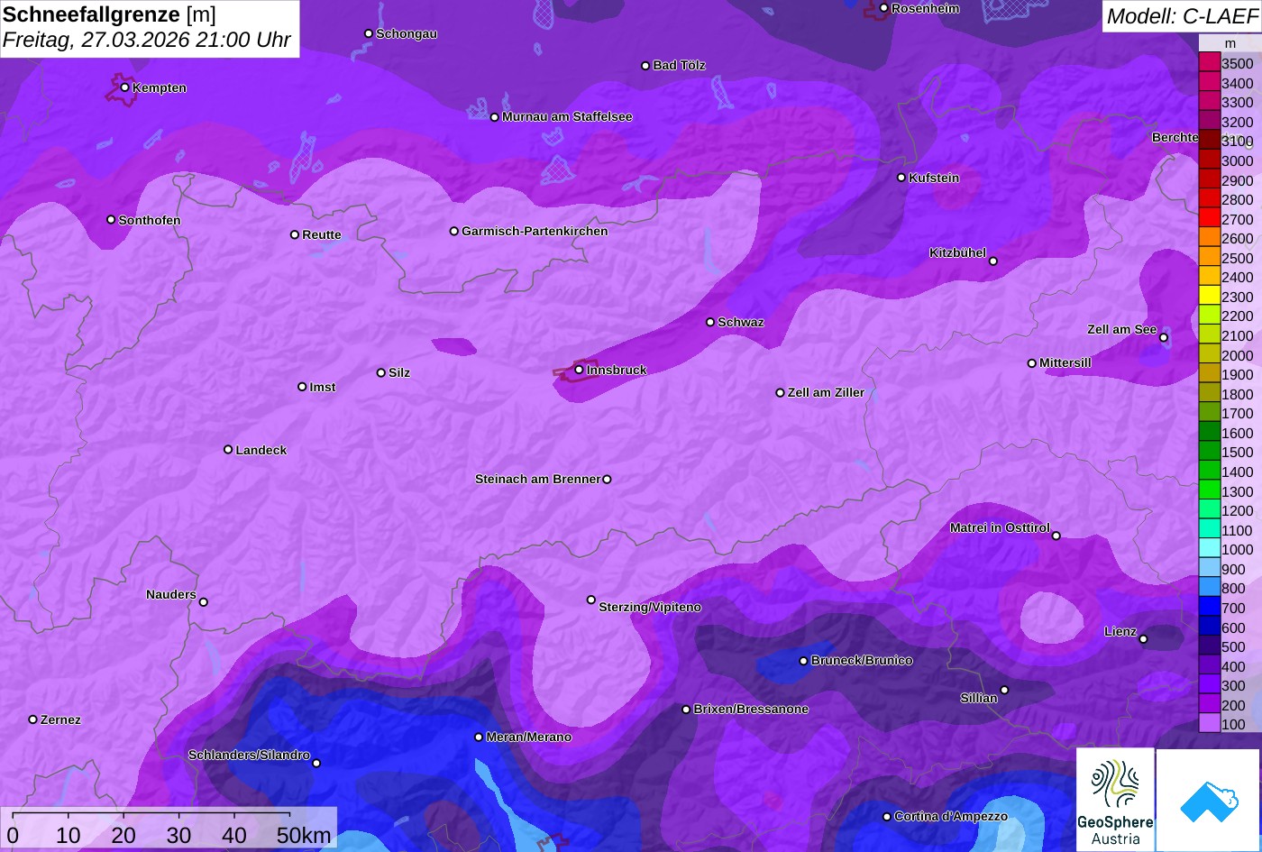The width and height of the screenshot is (1262, 852).
Task: Select the 'Matrei in Osttirol' label
Action: 1000,528
